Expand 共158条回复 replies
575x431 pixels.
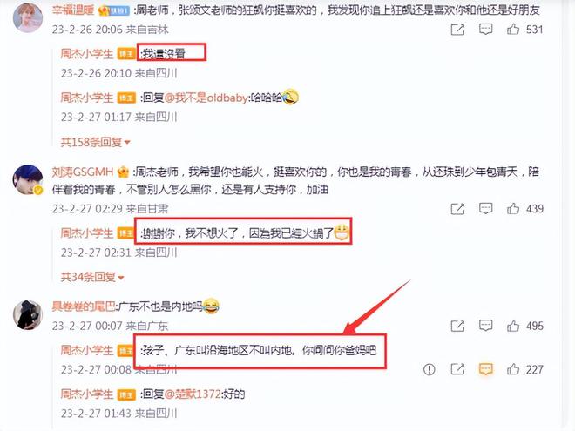pyautogui.click(x=95, y=142)
